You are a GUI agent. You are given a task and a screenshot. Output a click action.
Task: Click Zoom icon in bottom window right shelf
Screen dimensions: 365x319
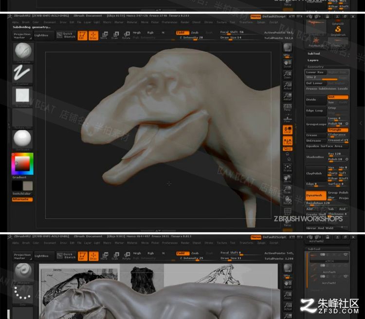pos(288,295)
